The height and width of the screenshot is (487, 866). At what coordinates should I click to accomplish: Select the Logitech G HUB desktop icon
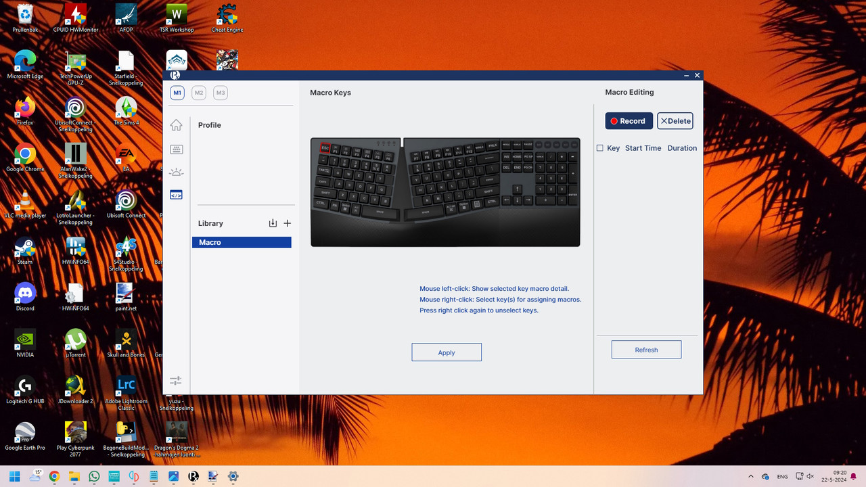click(x=25, y=390)
